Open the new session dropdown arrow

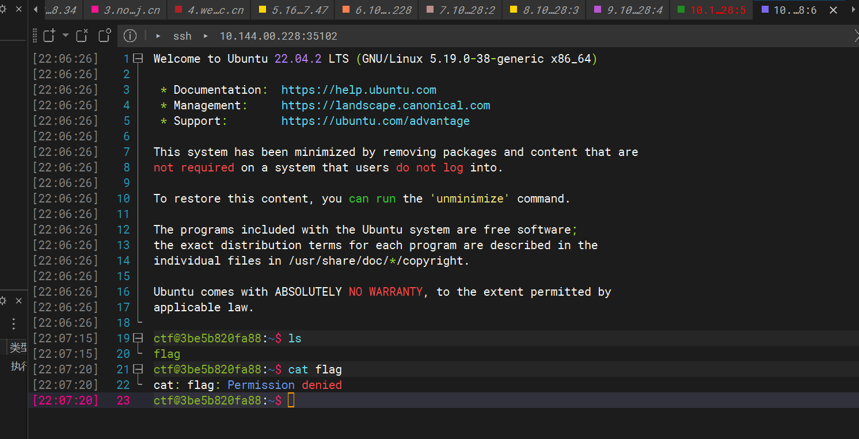click(65, 36)
